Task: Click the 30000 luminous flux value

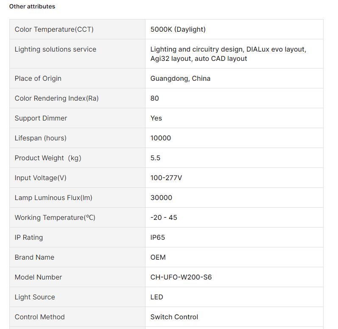Action: pos(161,198)
